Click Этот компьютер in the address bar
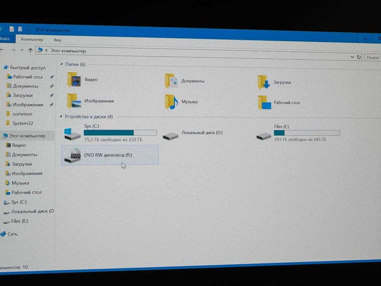The width and height of the screenshot is (381, 286). 68,51
